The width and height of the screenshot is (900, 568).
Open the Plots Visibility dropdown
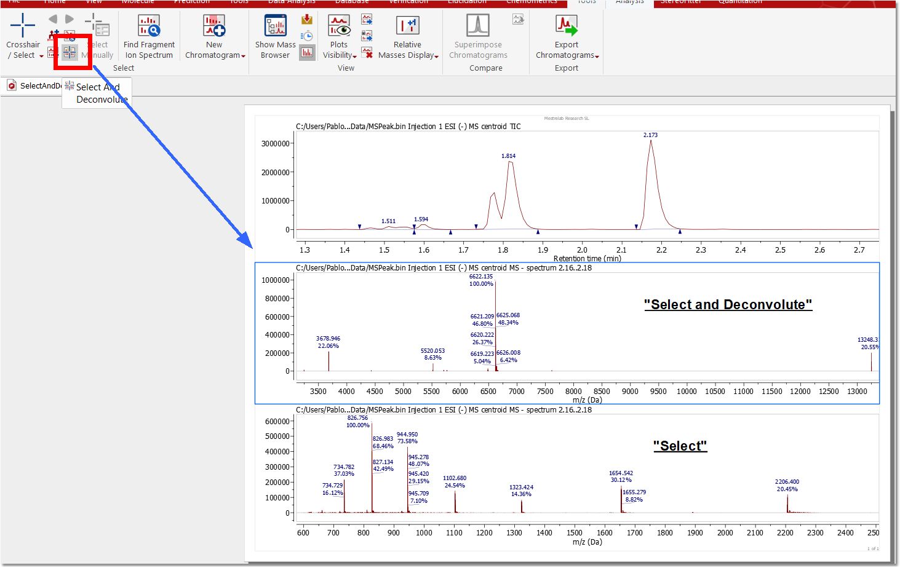coord(355,56)
